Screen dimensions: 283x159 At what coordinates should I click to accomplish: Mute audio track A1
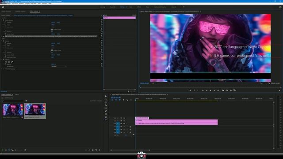[124, 127]
